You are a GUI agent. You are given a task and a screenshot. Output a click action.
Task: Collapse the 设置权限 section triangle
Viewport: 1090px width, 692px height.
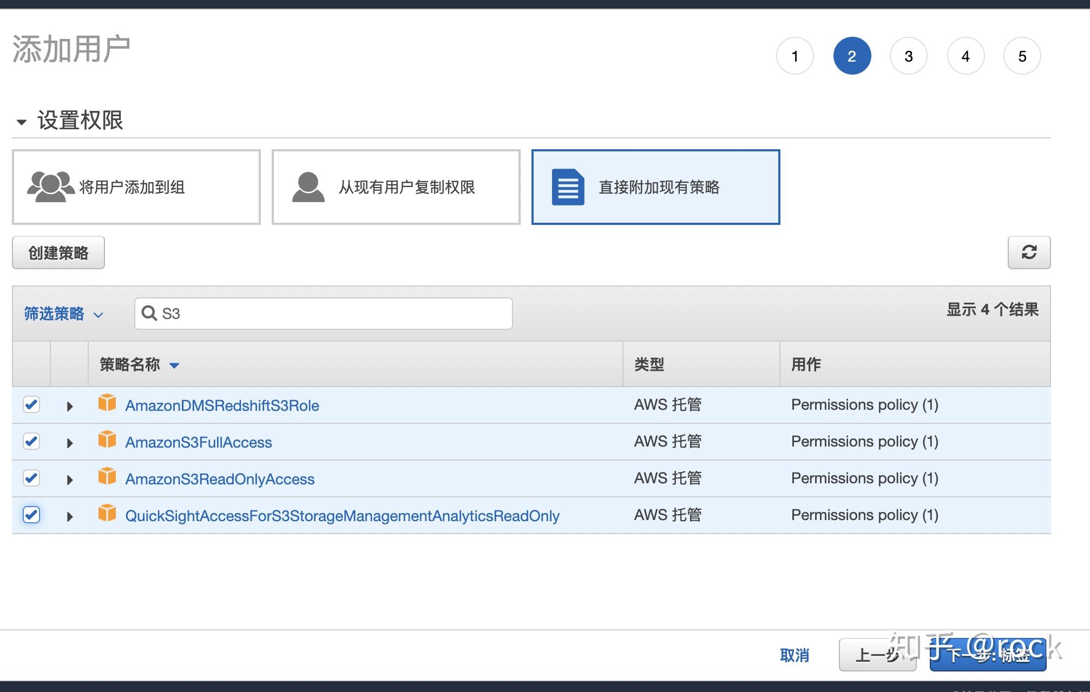point(22,122)
